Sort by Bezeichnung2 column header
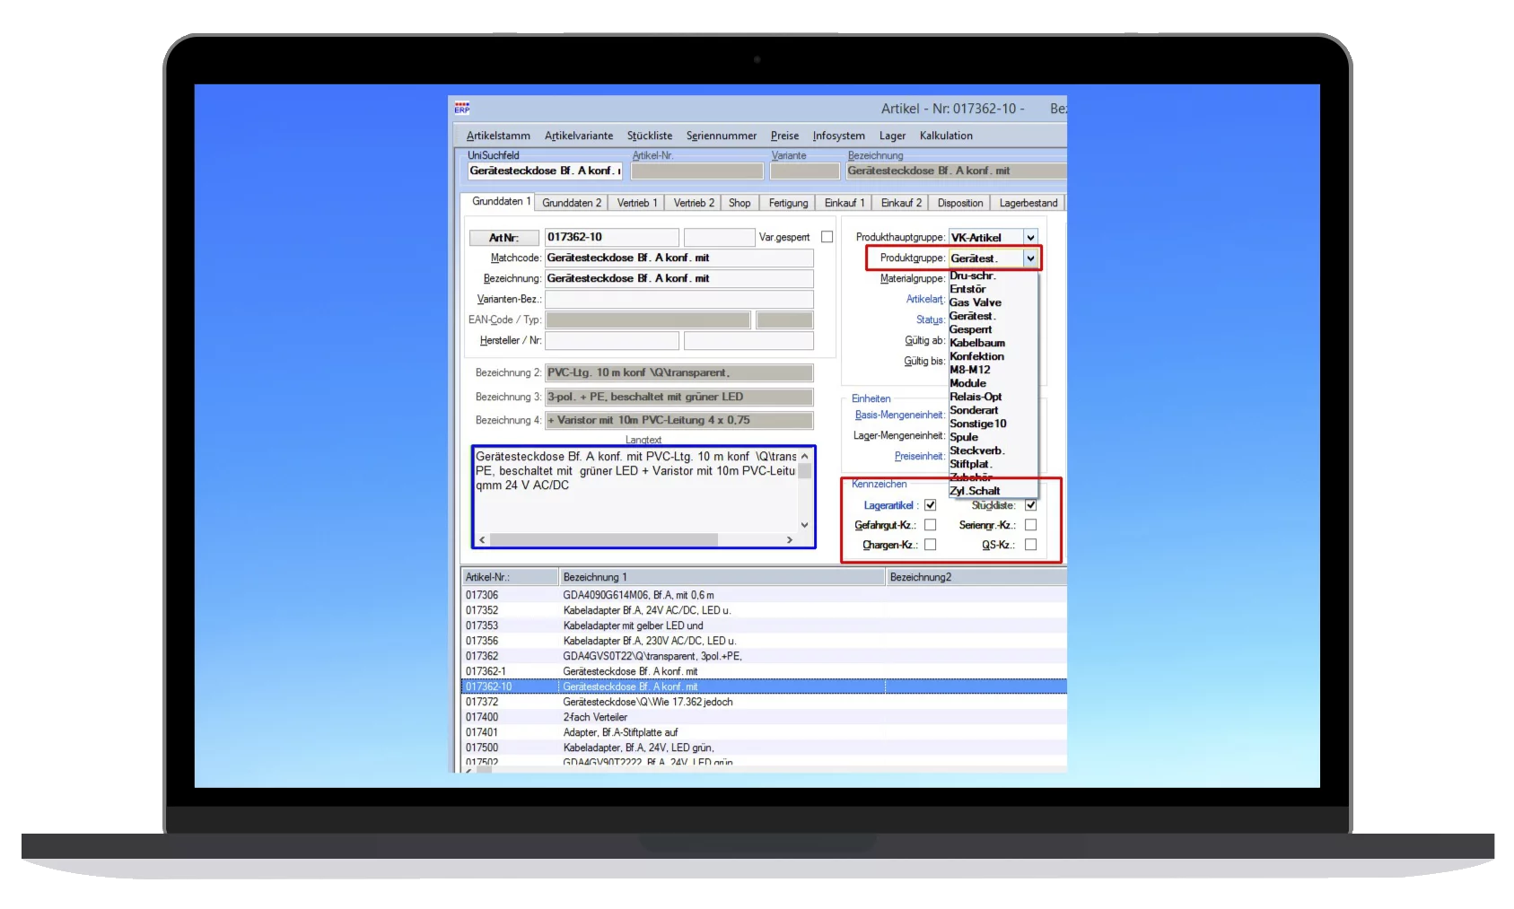Image resolution: width=1514 pixels, height=909 pixels. pyautogui.click(x=976, y=577)
